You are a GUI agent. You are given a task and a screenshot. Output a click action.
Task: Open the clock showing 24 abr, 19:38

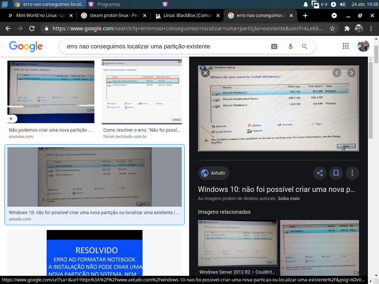click(365, 4)
